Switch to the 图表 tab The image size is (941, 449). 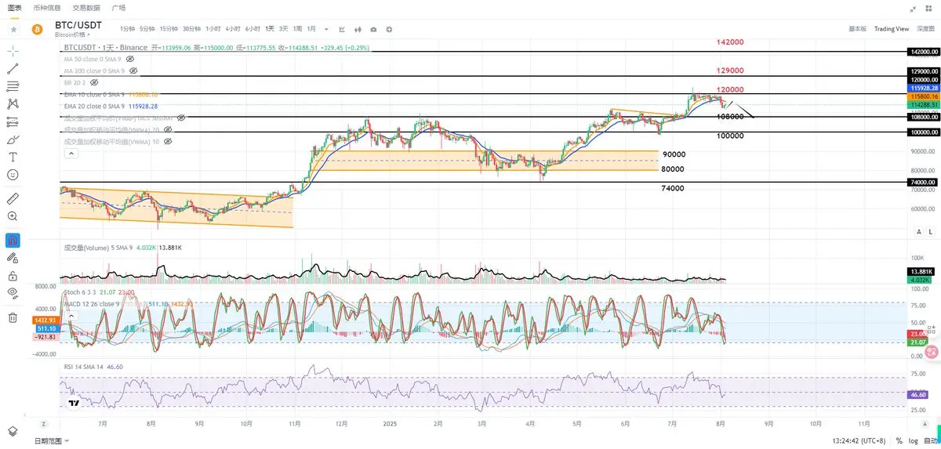click(14, 7)
